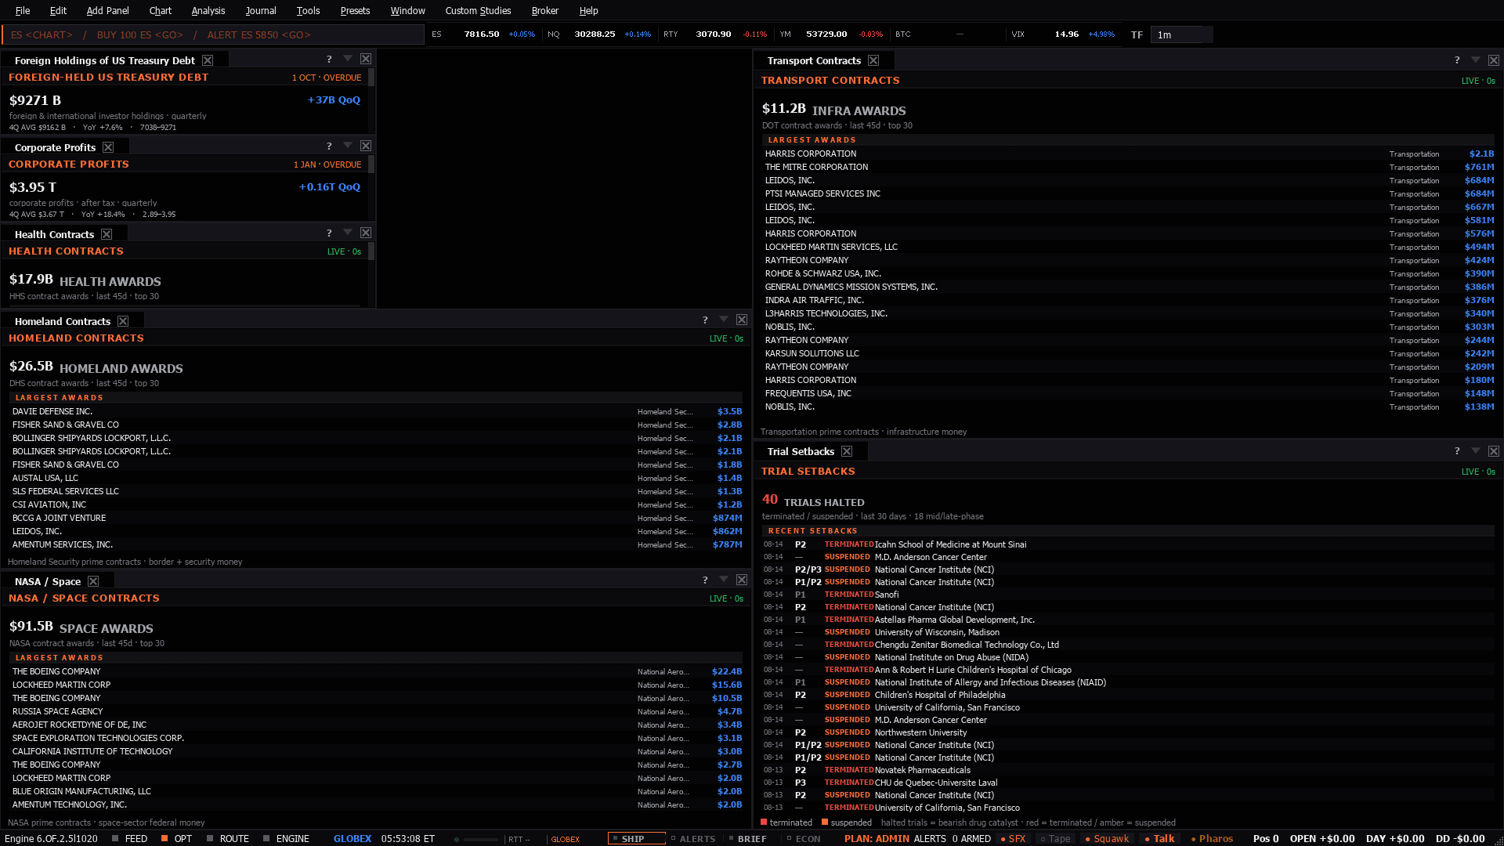Close the Transport Contracts panel window

(x=1494, y=60)
